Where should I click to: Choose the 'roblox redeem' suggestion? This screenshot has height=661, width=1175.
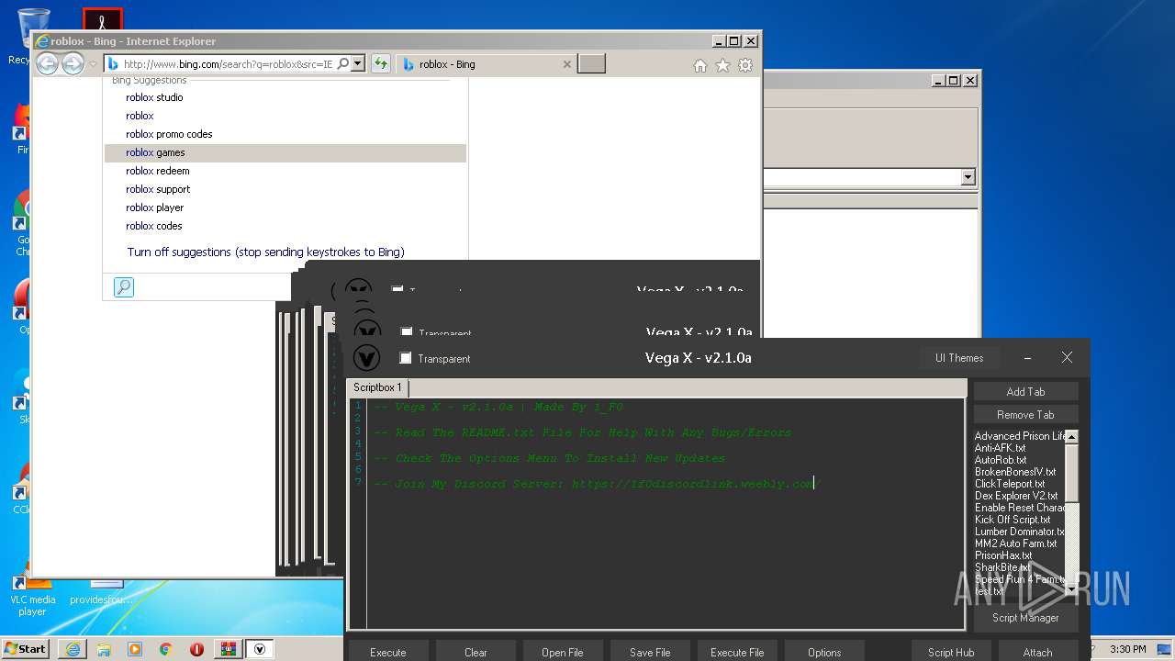click(285, 171)
